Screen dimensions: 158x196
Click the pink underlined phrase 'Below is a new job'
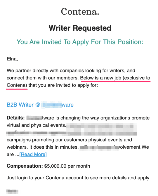(x=101, y=78)
